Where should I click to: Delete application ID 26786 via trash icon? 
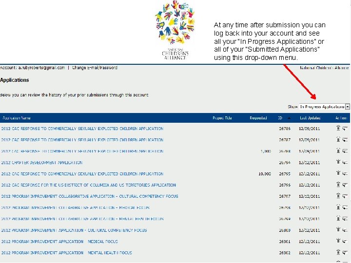[338, 128]
